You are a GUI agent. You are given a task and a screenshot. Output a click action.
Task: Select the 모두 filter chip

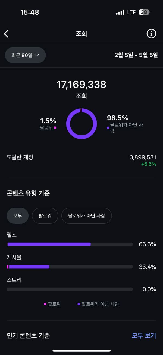click(x=18, y=216)
